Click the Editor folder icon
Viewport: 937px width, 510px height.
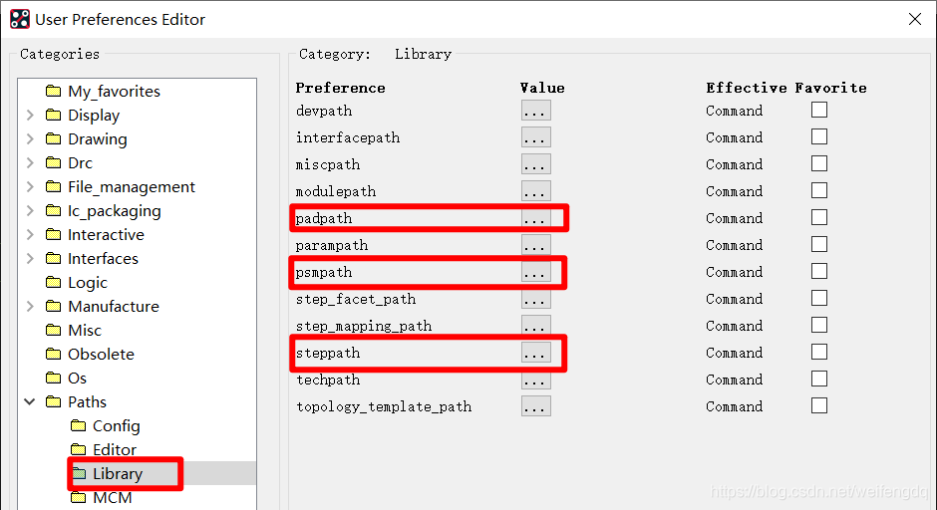click(79, 449)
